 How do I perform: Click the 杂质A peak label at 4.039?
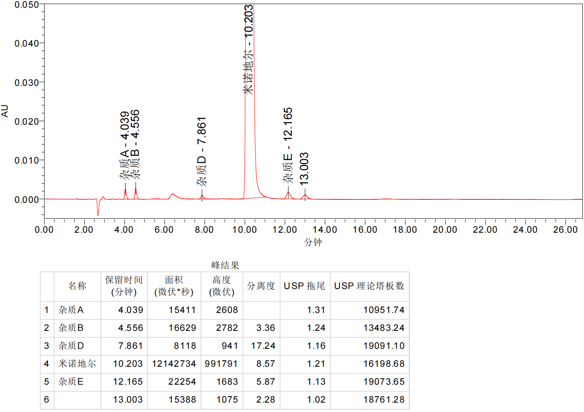(124, 145)
